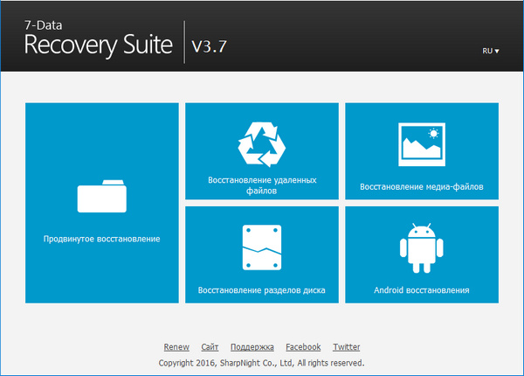Visit the Facebook link
This screenshot has height=376, width=524.
(303, 347)
